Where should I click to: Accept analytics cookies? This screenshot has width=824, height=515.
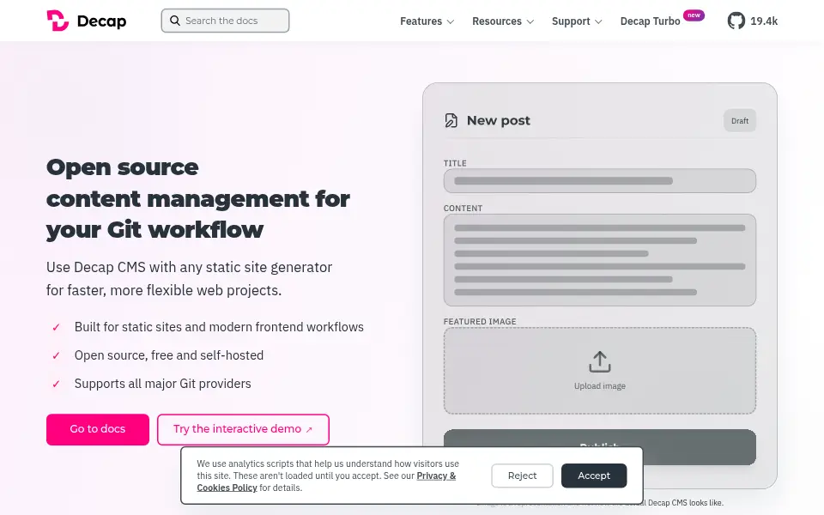click(x=594, y=476)
